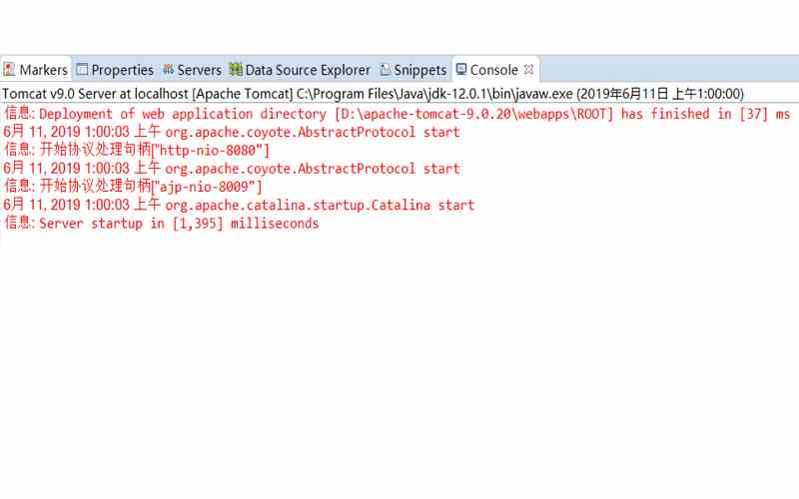Click the Properties tab icon
The height and width of the screenshot is (499, 799).
[x=82, y=69]
